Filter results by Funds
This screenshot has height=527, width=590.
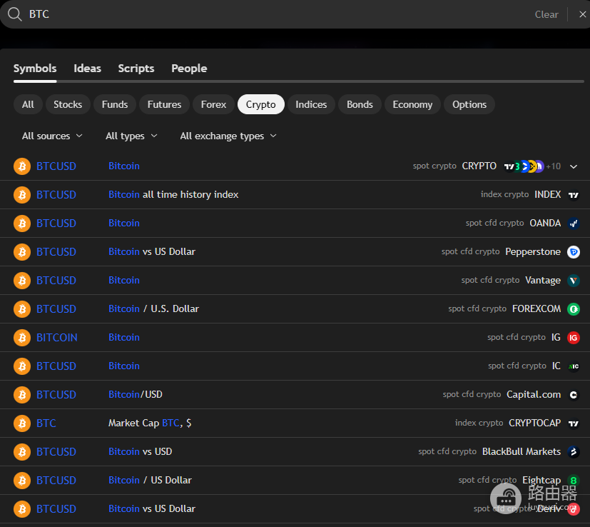click(115, 104)
